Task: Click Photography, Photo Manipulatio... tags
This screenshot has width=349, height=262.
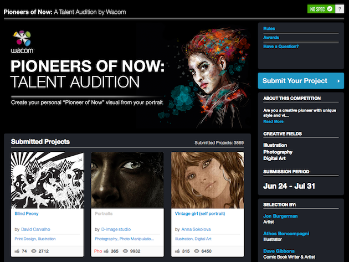Action: pyautogui.click(x=125, y=239)
